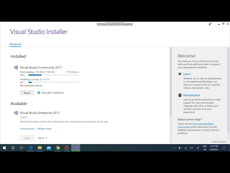
Task: Open Task View on the taskbar
Action: [x=22, y=148]
